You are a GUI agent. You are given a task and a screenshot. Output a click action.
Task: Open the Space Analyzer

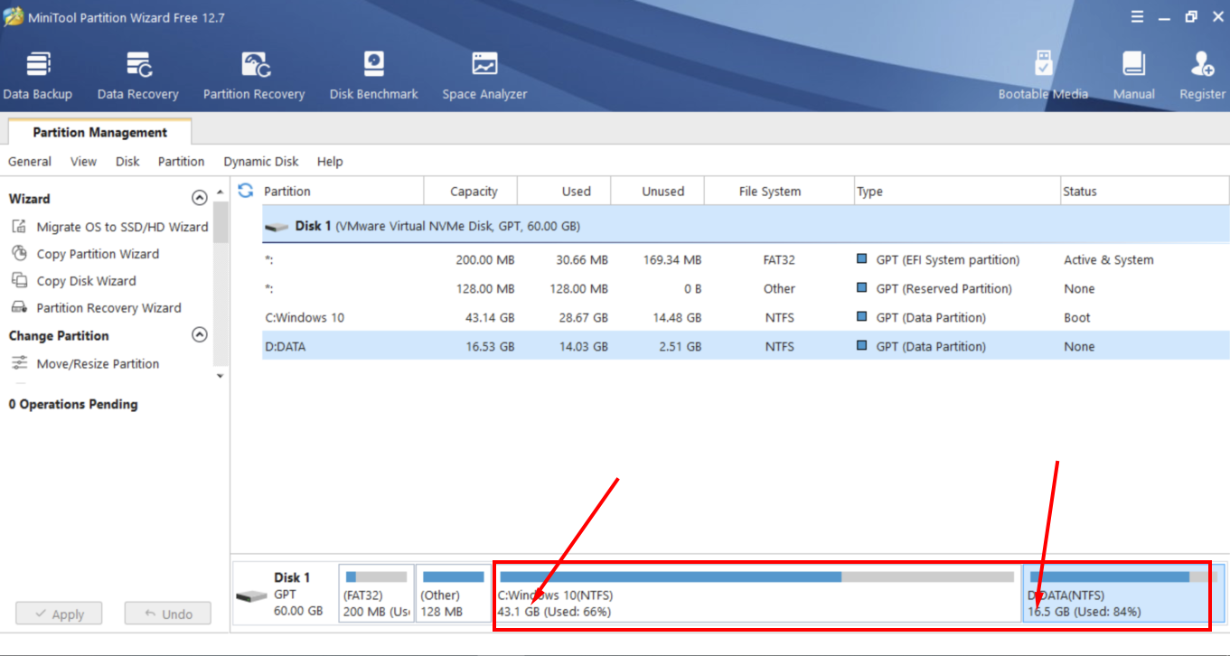pos(484,72)
